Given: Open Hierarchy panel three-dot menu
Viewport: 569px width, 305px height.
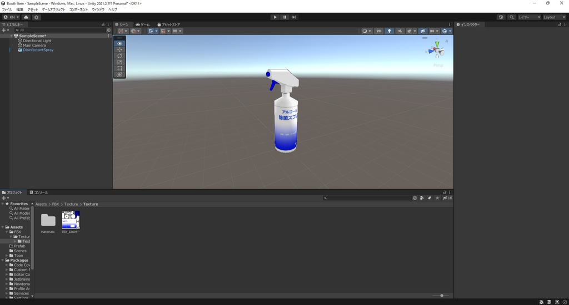Looking at the screenshot, I should pos(108,24).
